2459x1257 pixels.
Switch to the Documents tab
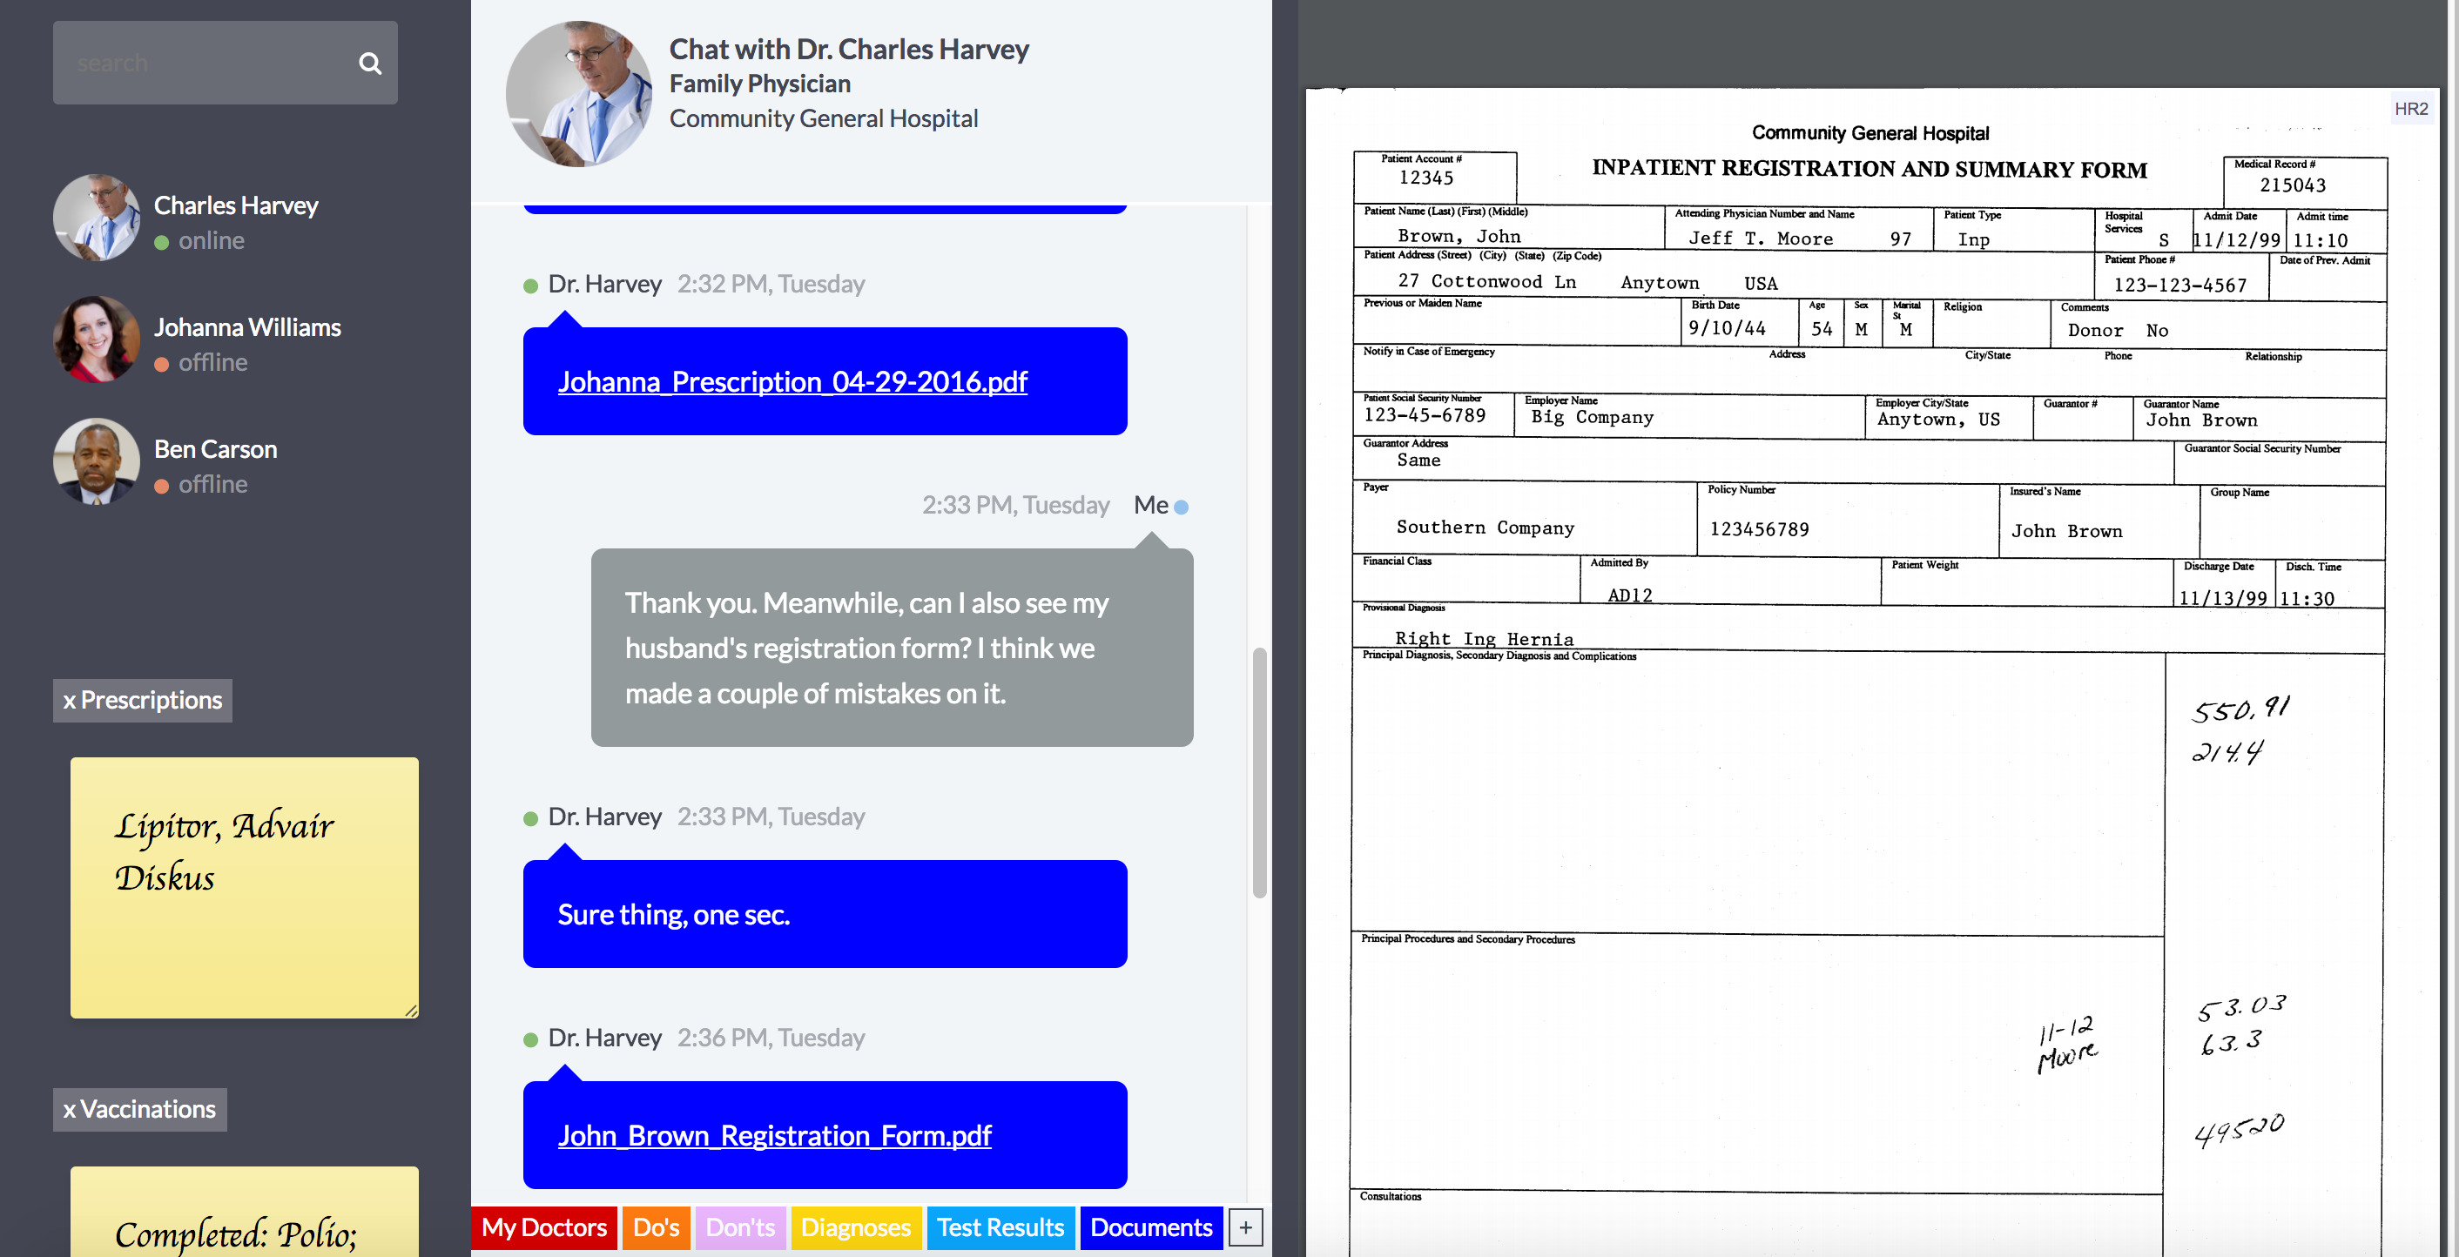point(1150,1227)
